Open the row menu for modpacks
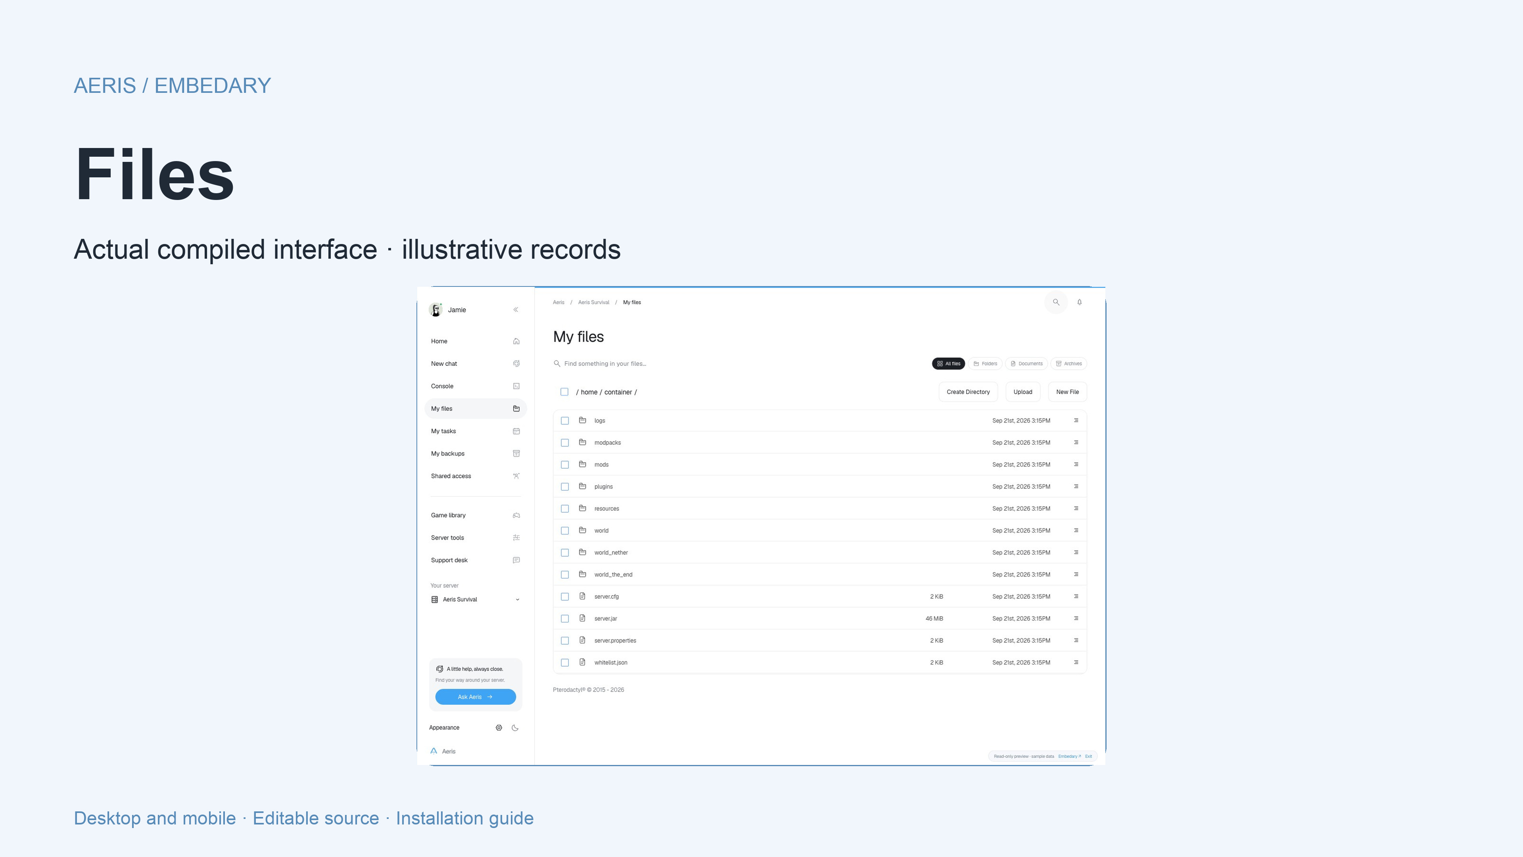The height and width of the screenshot is (857, 1523). pyautogui.click(x=1076, y=442)
